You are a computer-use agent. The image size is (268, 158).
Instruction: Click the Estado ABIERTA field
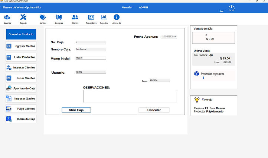point(160,80)
